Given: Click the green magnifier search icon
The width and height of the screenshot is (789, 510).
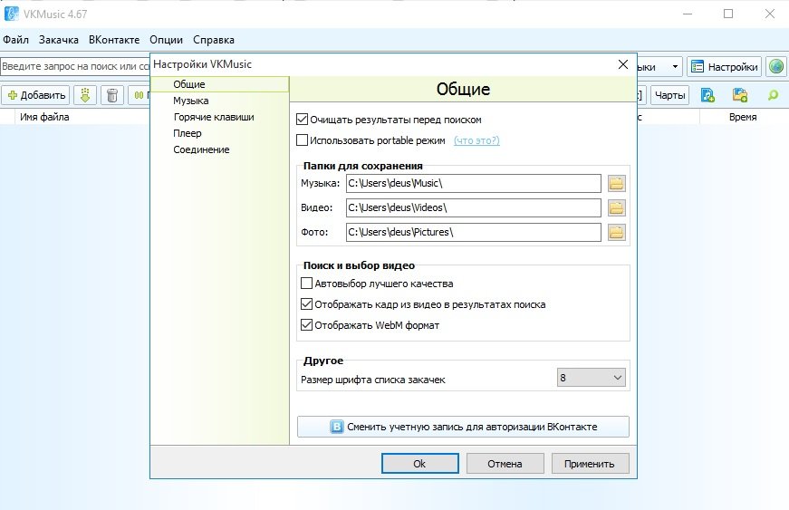Looking at the screenshot, I should (x=773, y=95).
